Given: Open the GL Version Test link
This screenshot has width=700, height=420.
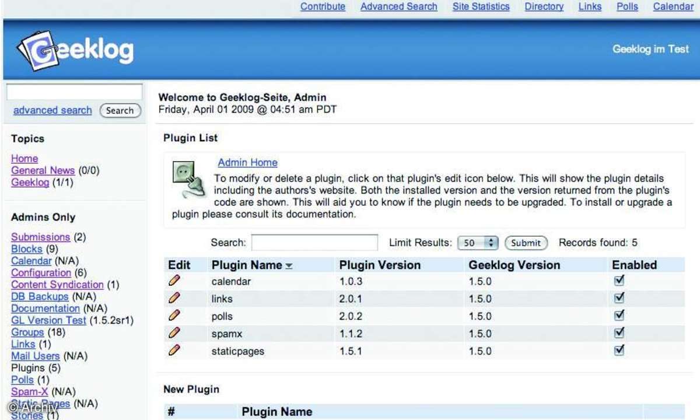Looking at the screenshot, I should [x=48, y=320].
